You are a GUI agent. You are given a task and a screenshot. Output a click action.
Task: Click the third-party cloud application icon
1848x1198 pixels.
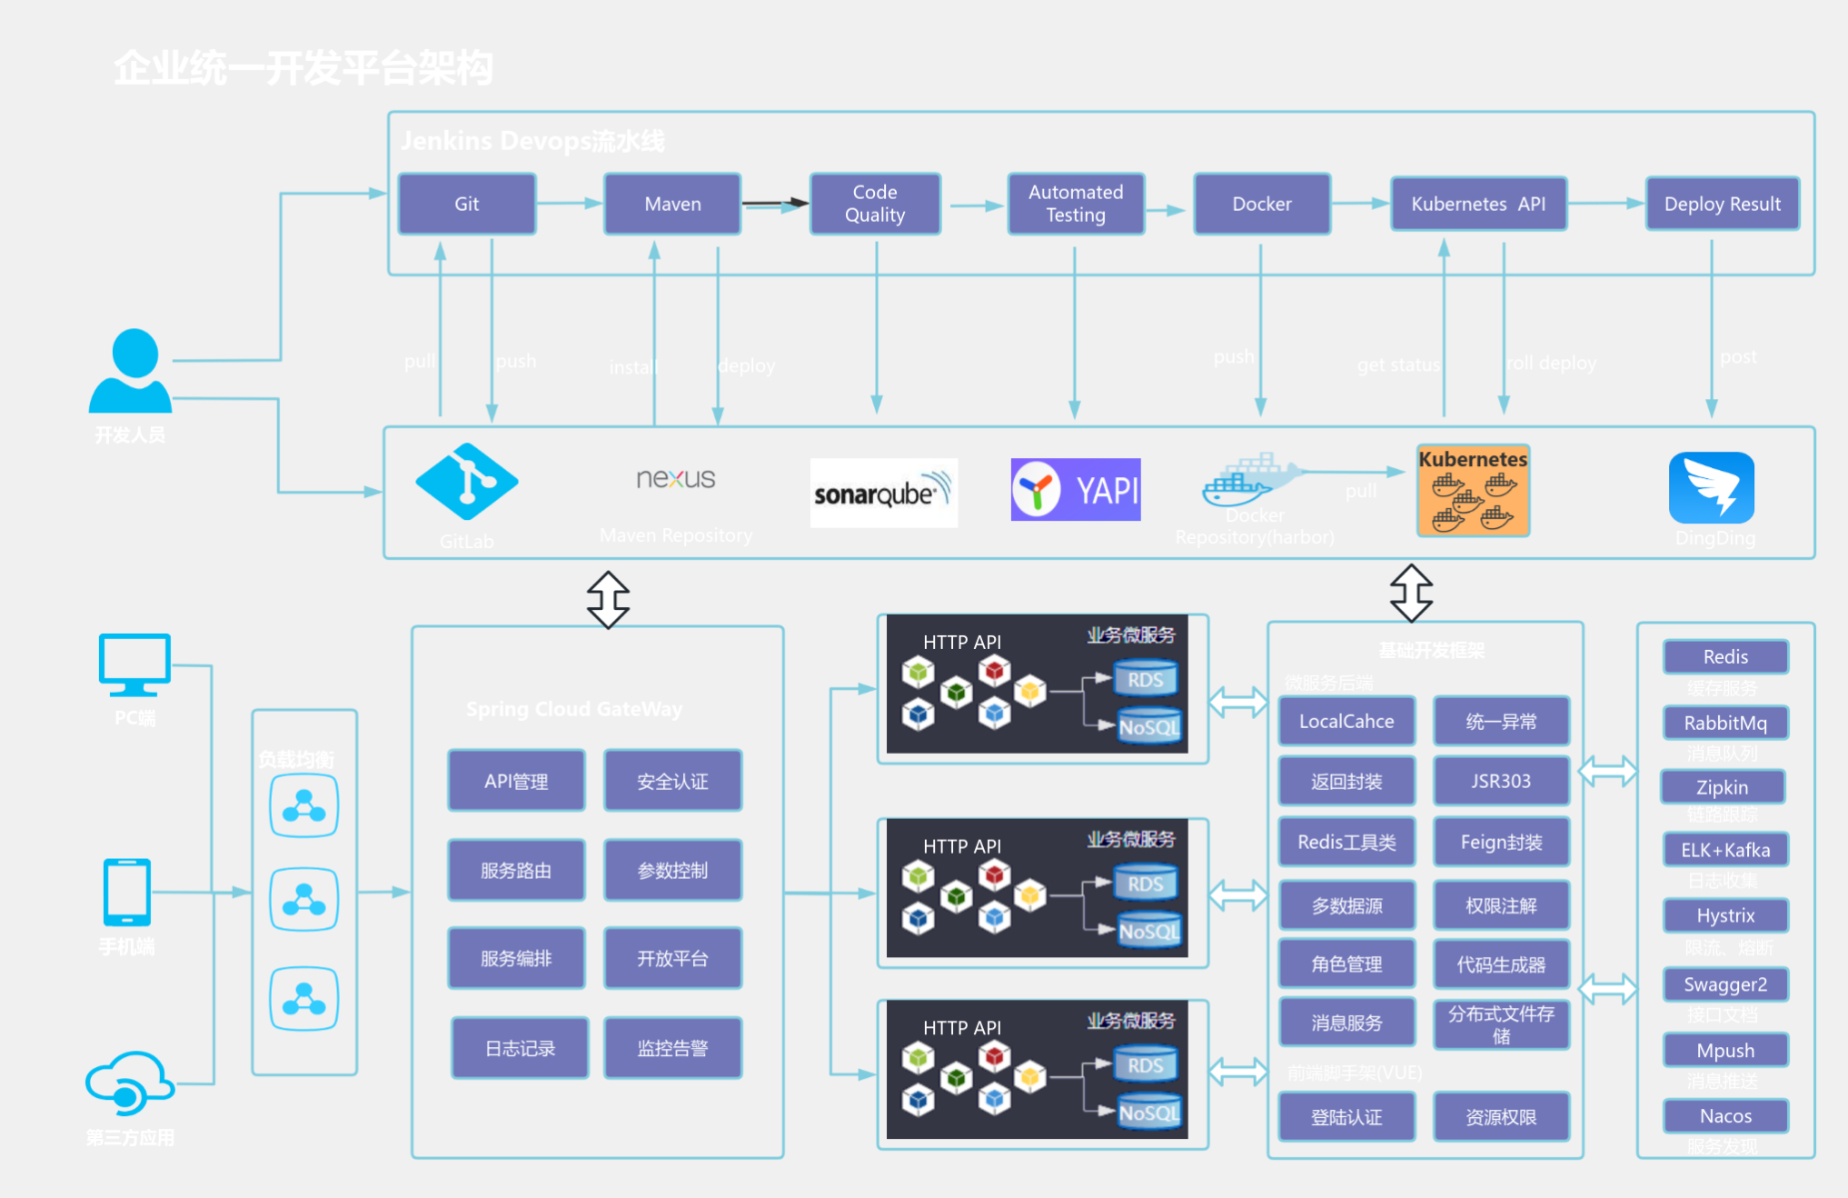coord(129,1083)
